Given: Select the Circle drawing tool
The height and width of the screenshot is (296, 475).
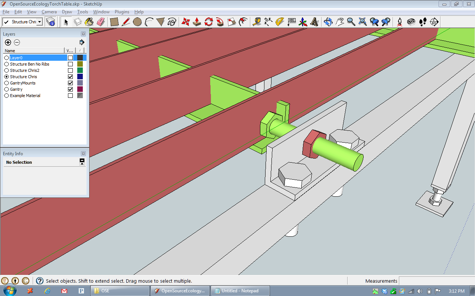Looking at the screenshot, I should 137,22.
